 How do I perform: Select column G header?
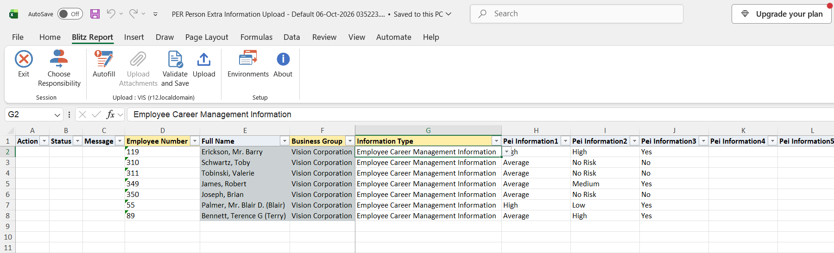click(x=428, y=131)
